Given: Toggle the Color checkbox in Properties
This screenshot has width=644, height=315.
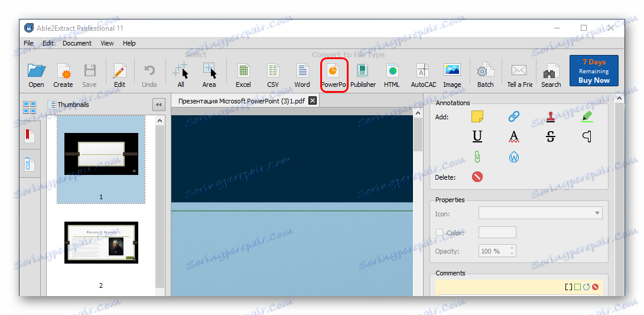Looking at the screenshot, I should [440, 232].
